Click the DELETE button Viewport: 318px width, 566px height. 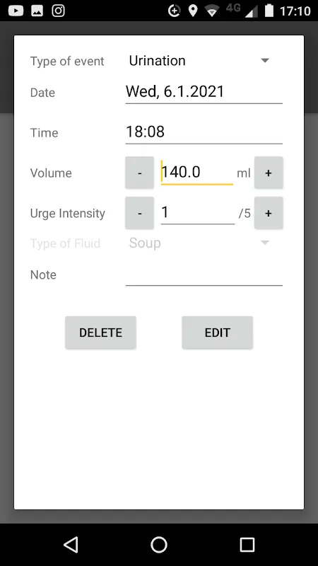pyautogui.click(x=100, y=333)
